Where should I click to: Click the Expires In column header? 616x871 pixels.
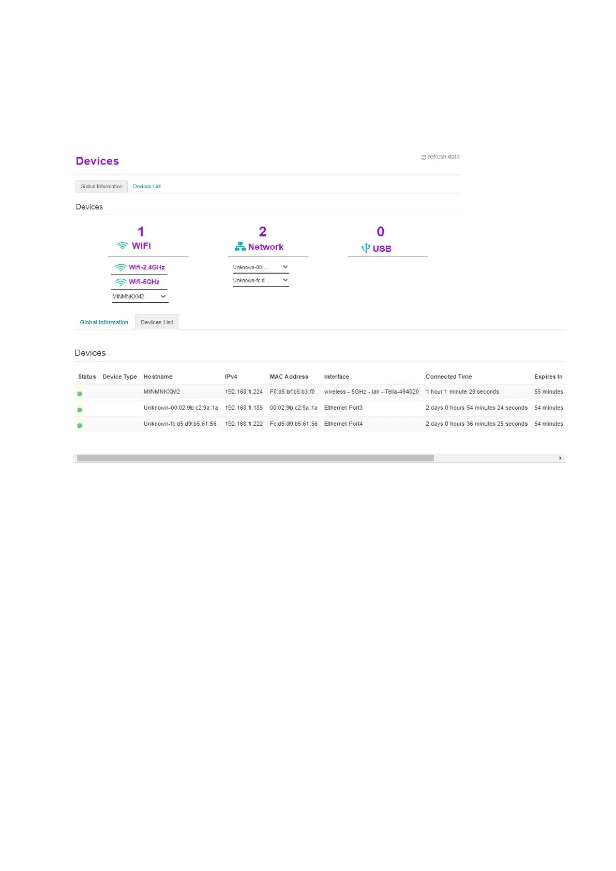click(x=548, y=377)
